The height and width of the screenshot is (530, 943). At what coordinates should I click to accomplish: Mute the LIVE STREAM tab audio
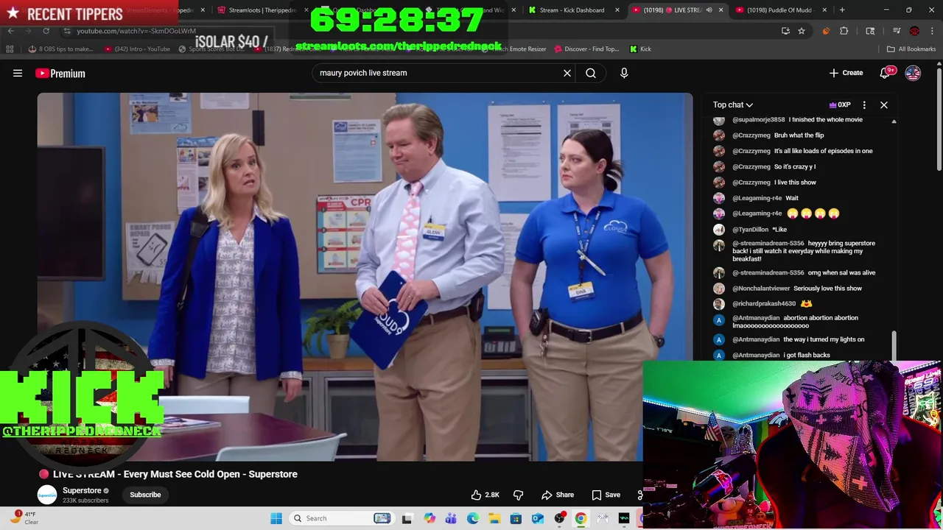(709, 10)
